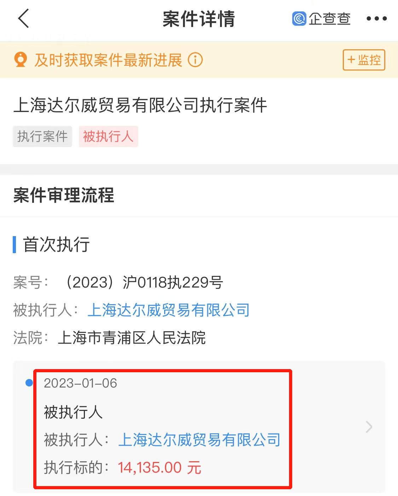The height and width of the screenshot is (496, 398).
Task: Open the 上海达尔威贸易有限公司 link inside the timeline card
Action: [x=199, y=440]
